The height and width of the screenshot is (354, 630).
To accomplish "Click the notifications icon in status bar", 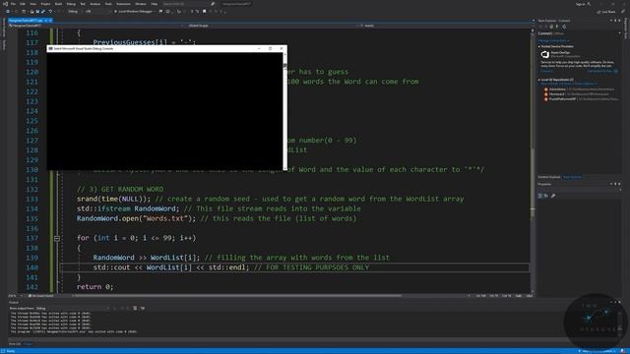I will (x=622, y=351).
